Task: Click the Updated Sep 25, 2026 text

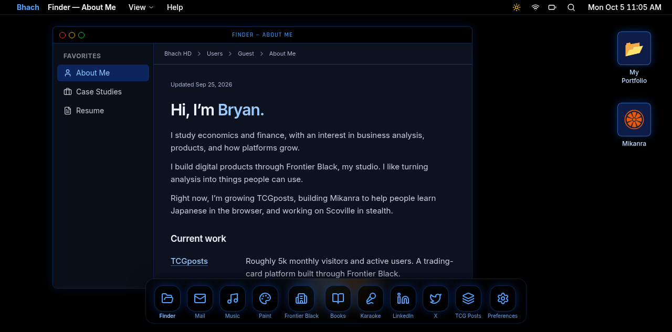Action: (201, 84)
